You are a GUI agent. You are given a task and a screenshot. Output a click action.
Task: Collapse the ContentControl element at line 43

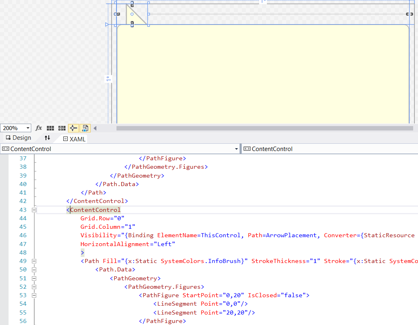[x=34, y=209]
